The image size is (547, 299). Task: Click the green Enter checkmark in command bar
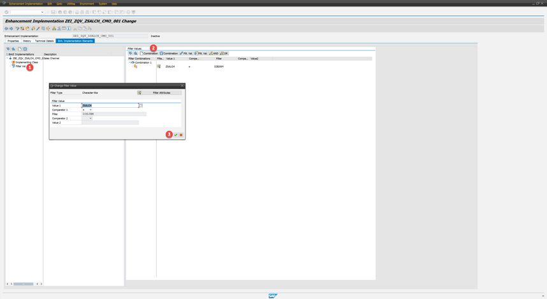click(x=6, y=12)
